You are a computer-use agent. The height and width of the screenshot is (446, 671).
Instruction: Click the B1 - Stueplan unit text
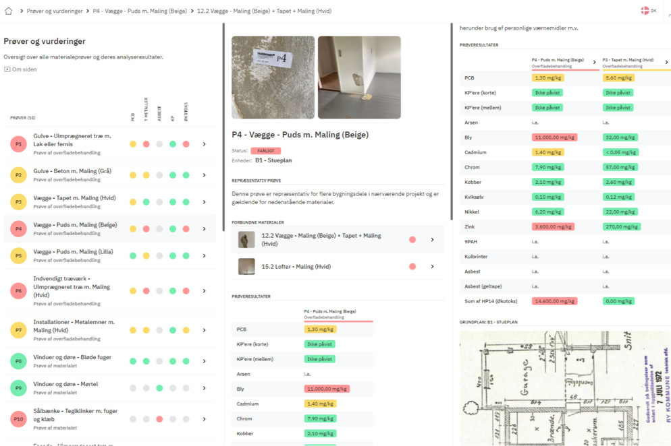(273, 160)
